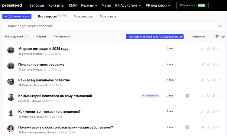227x136 pixels.
Task: Click the Добавить запрос button
Action: point(17,16)
